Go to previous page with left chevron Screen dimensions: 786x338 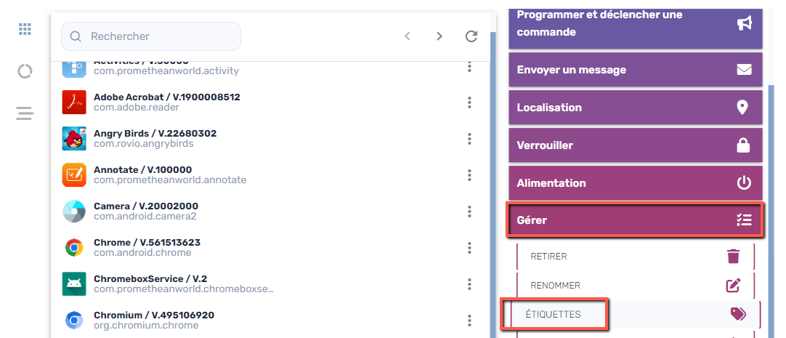[x=408, y=36]
